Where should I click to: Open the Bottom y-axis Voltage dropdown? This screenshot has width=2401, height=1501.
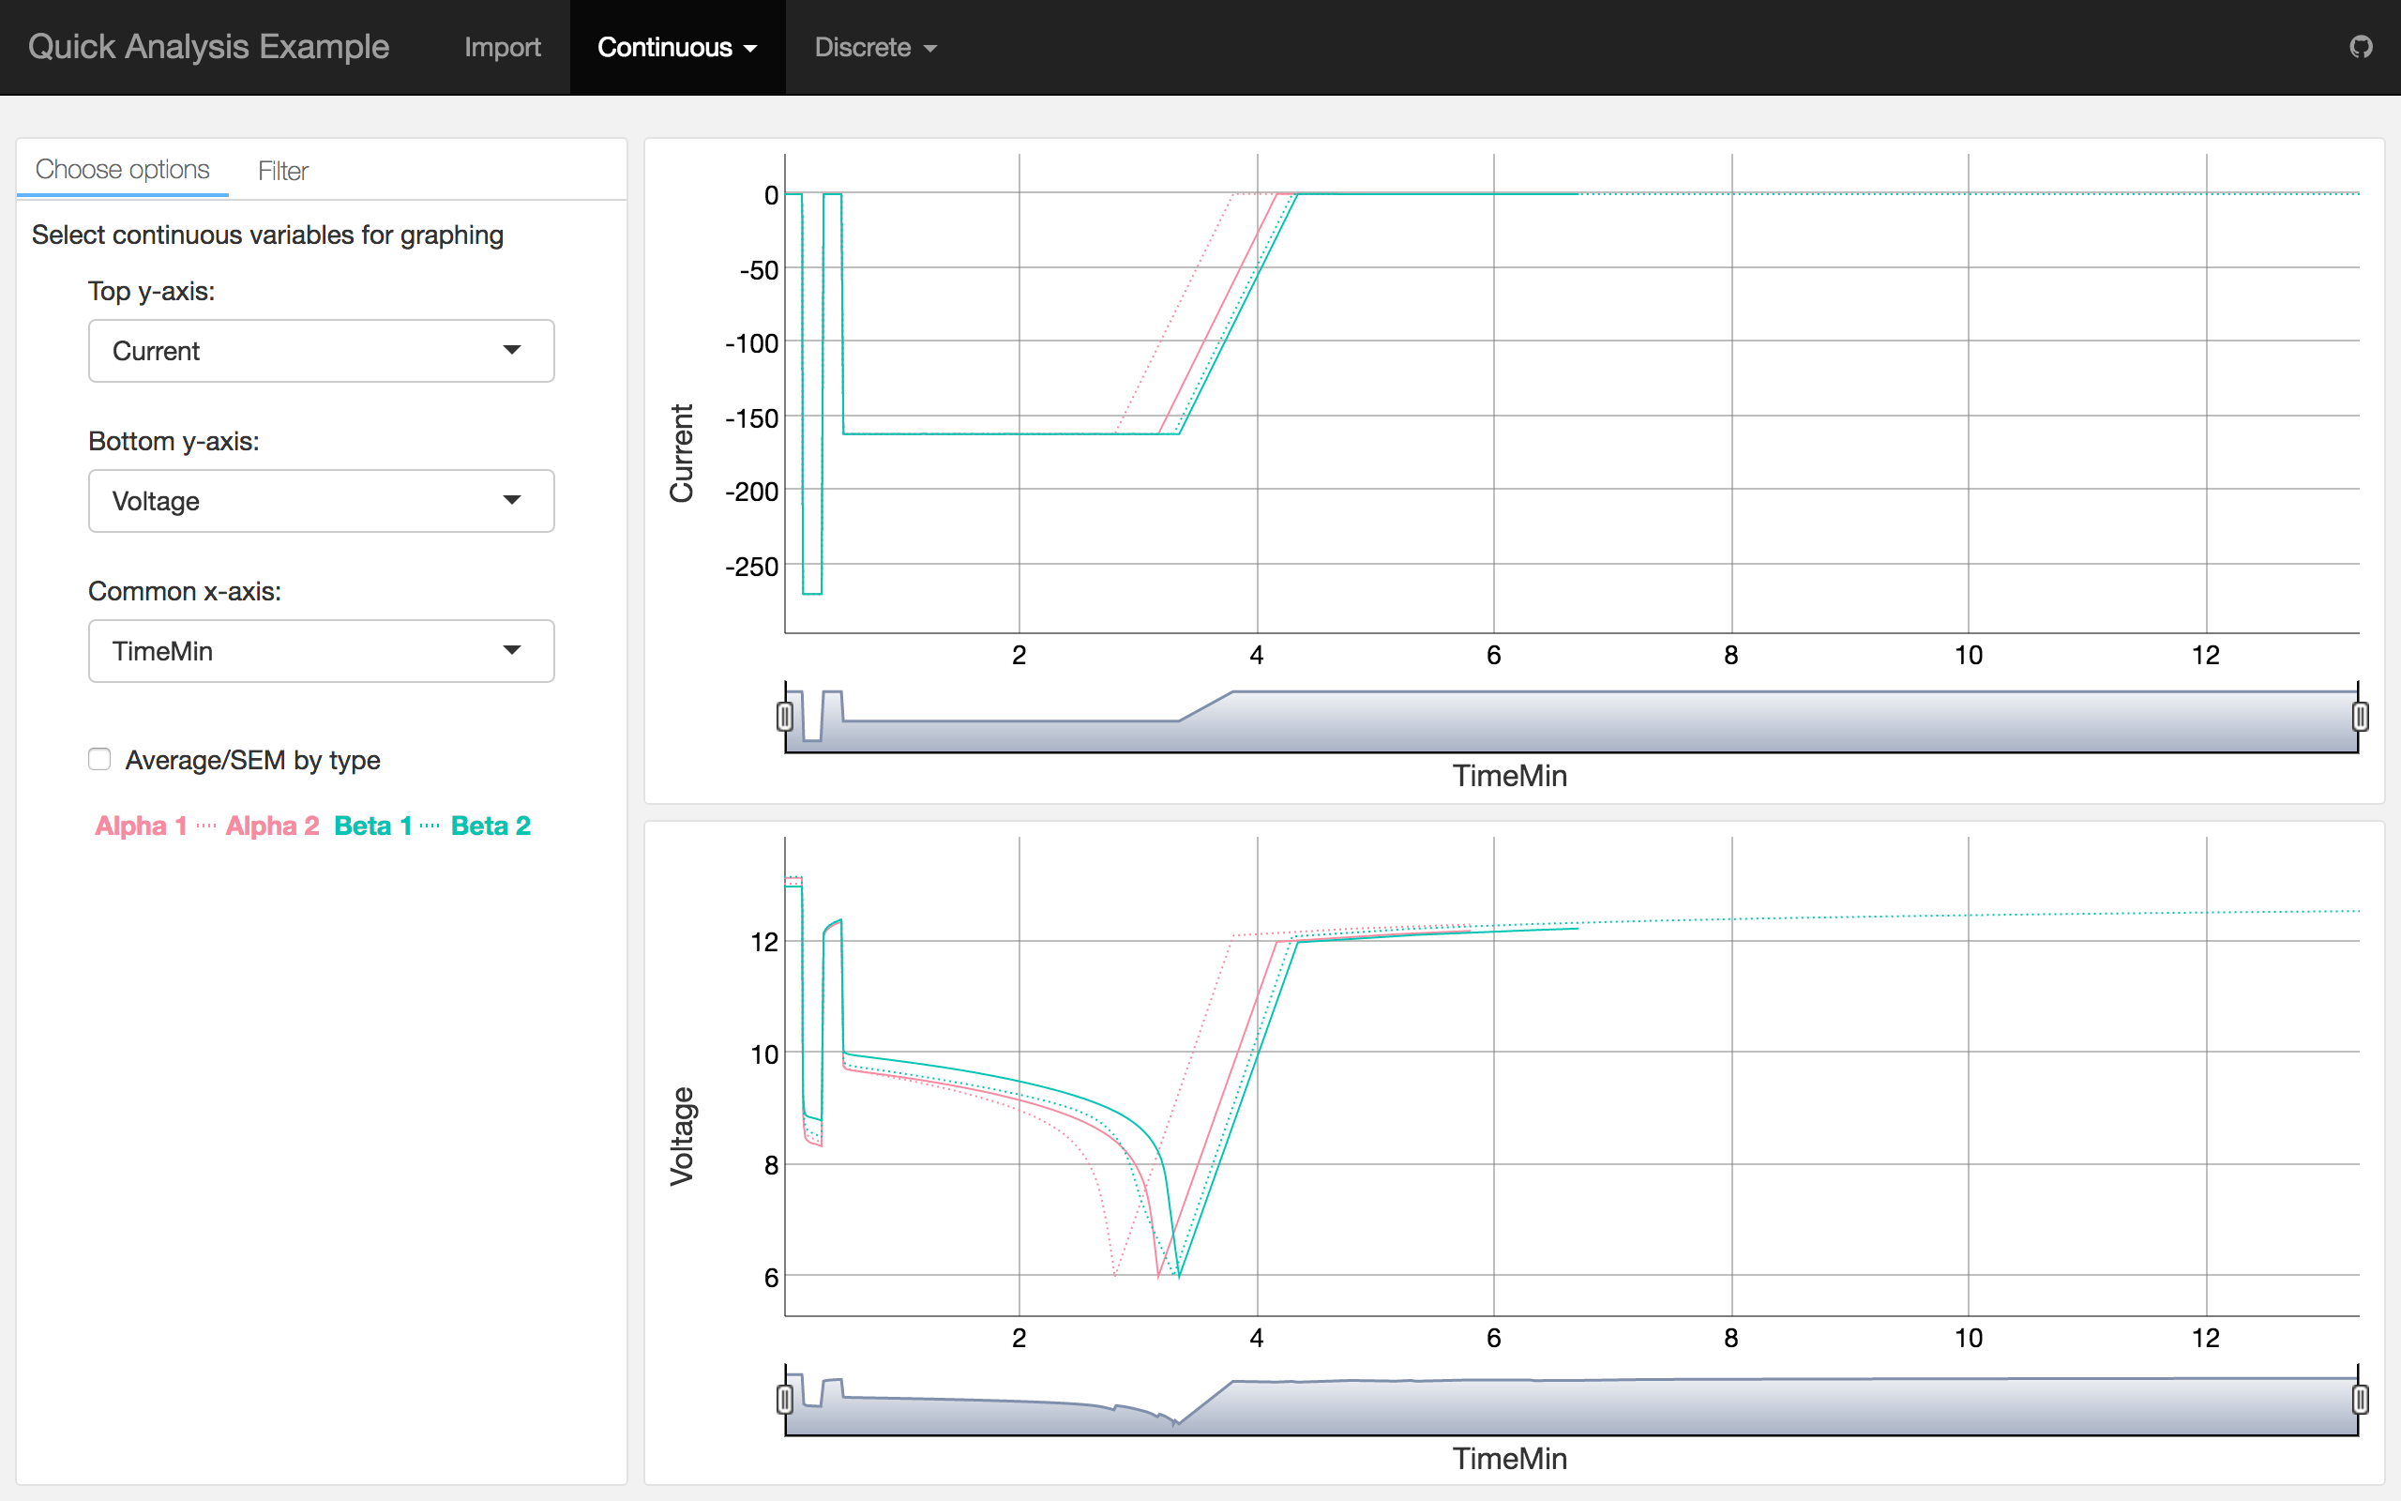pyautogui.click(x=321, y=501)
